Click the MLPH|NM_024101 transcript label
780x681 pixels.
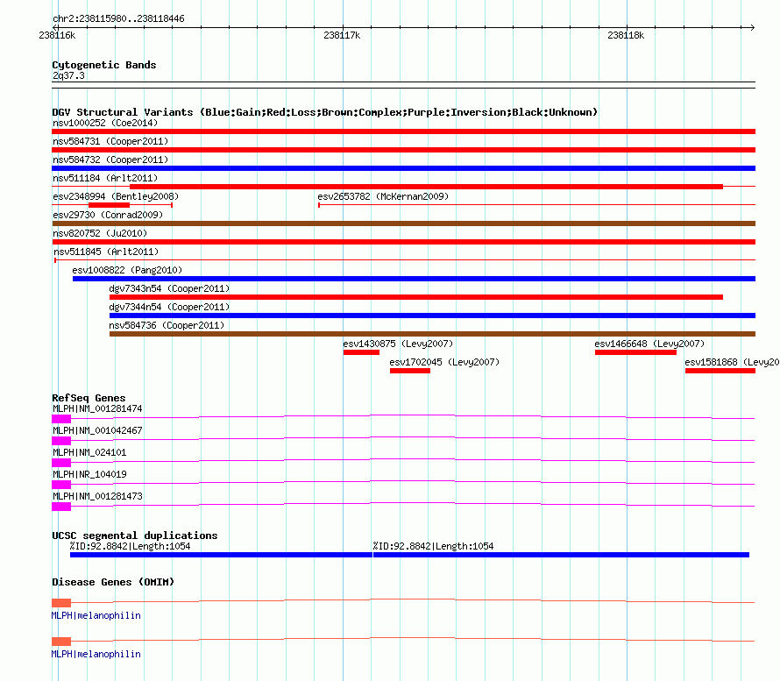(89, 452)
